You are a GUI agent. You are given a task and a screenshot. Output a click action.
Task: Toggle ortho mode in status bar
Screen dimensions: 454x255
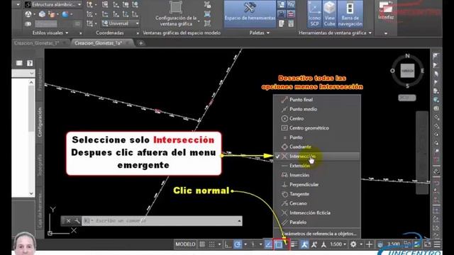pyautogui.click(x=228, y=244)
